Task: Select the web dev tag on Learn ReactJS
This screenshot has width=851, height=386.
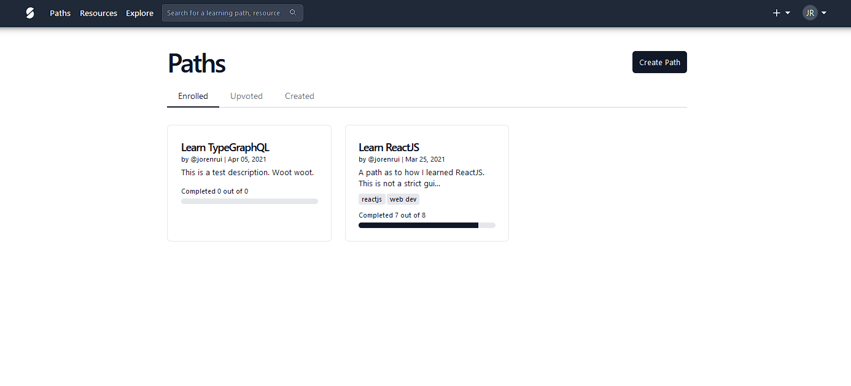Action: click(x=403, y=199)
